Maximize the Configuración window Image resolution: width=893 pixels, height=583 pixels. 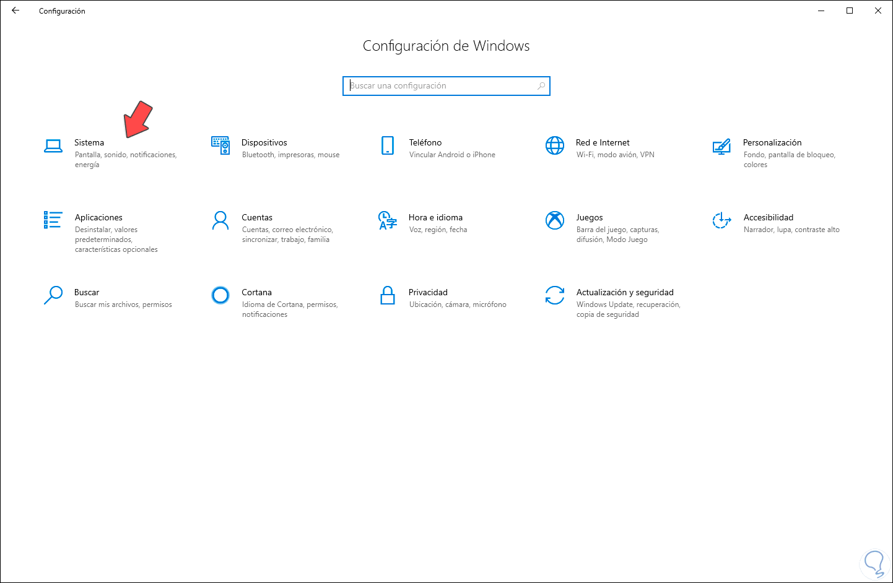coord(850,11)
